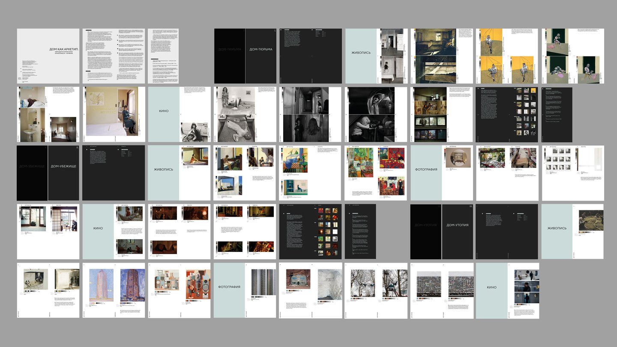Viewport: 617px width, 347px height.
Task: Open the spread with the geometric abstract paintings
Action: 179,290
